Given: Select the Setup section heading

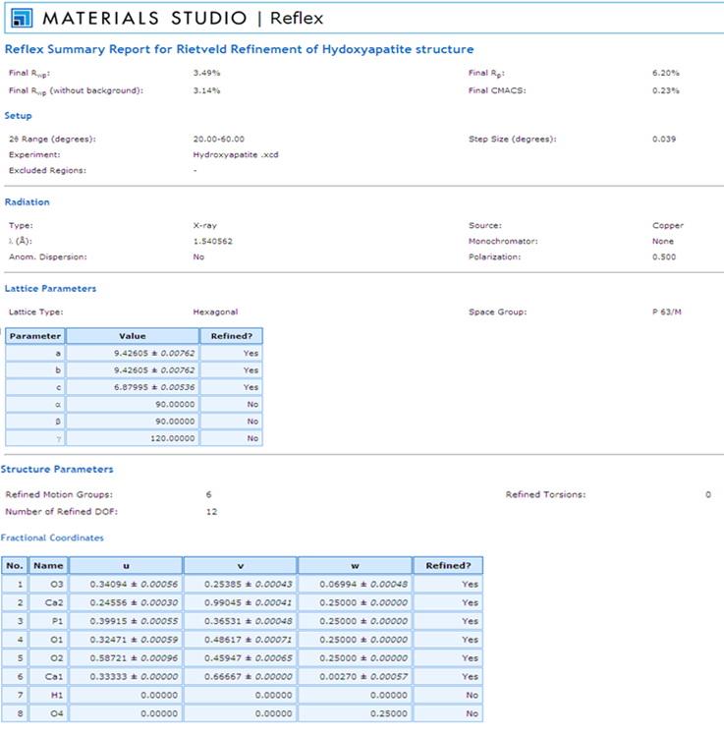Looking at the screenshot, I should point(19,116).
